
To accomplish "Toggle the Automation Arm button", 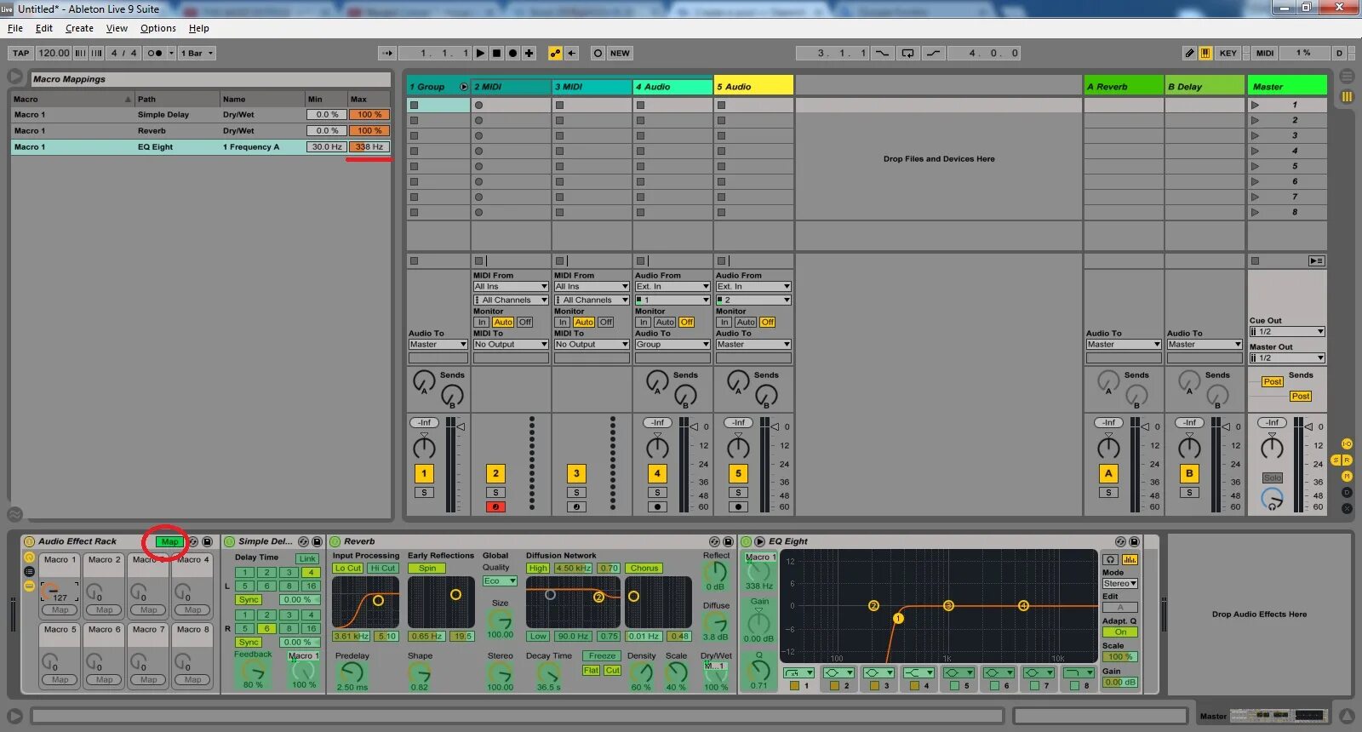I will click(556, 53).
